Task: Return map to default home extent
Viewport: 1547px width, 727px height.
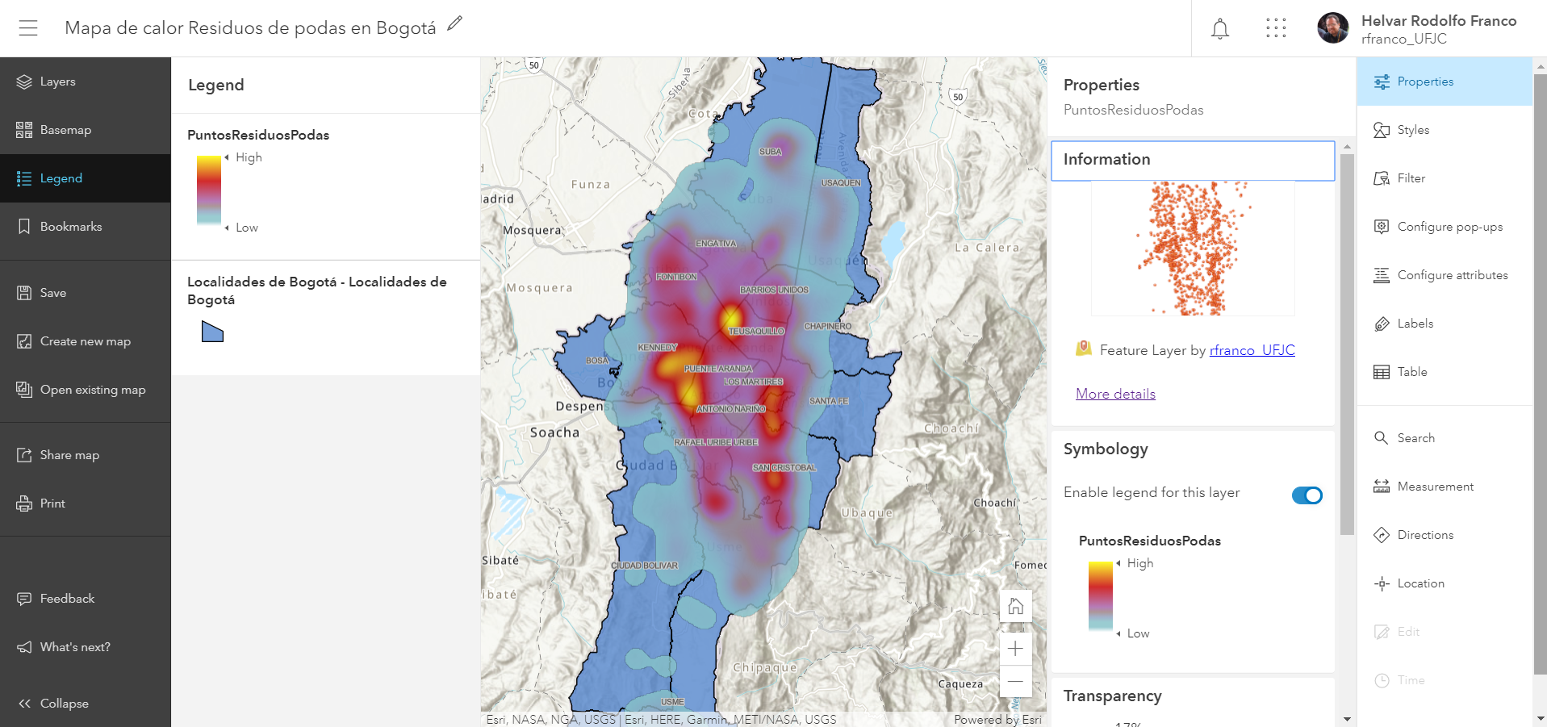Action: tap(1015, 607)
